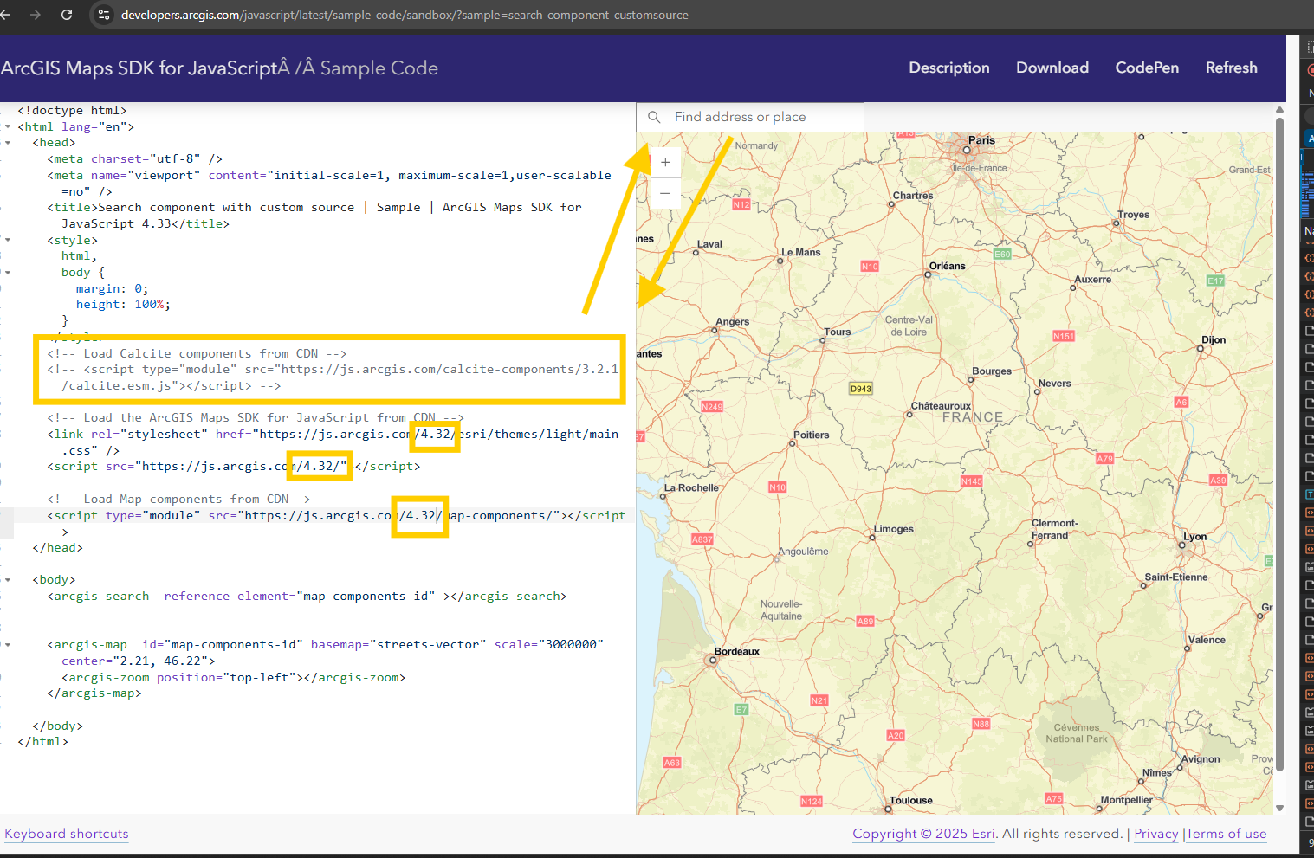Click the Lyon label on the map
1314x858 pixels.
1194,537
